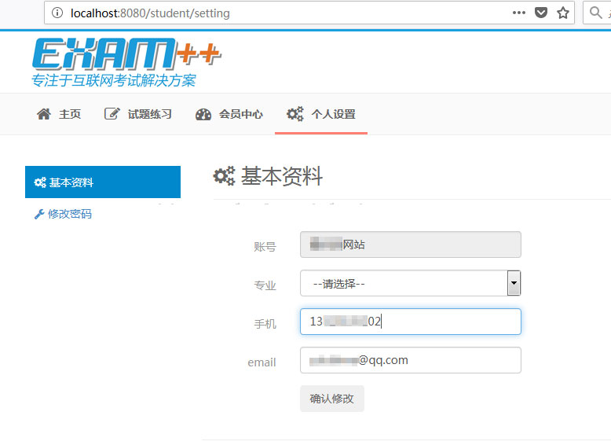Open the 修改密码 sidebar link
This screenshot has width=611, height=445.
[69, 214]
